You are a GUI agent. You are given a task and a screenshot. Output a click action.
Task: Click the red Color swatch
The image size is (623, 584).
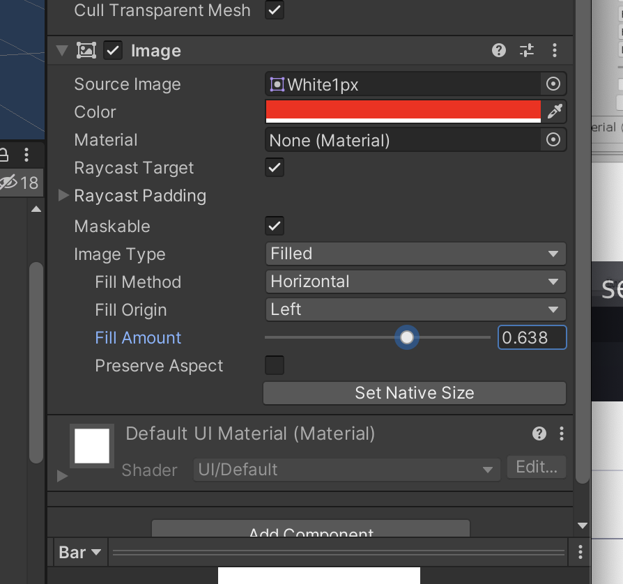coord(403,111)
